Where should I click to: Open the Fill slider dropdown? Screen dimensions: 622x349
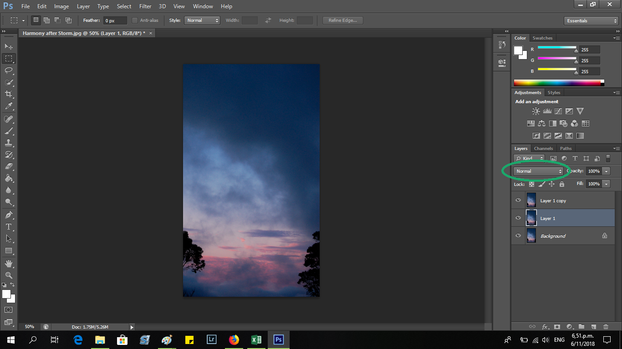tap(606, 184)
